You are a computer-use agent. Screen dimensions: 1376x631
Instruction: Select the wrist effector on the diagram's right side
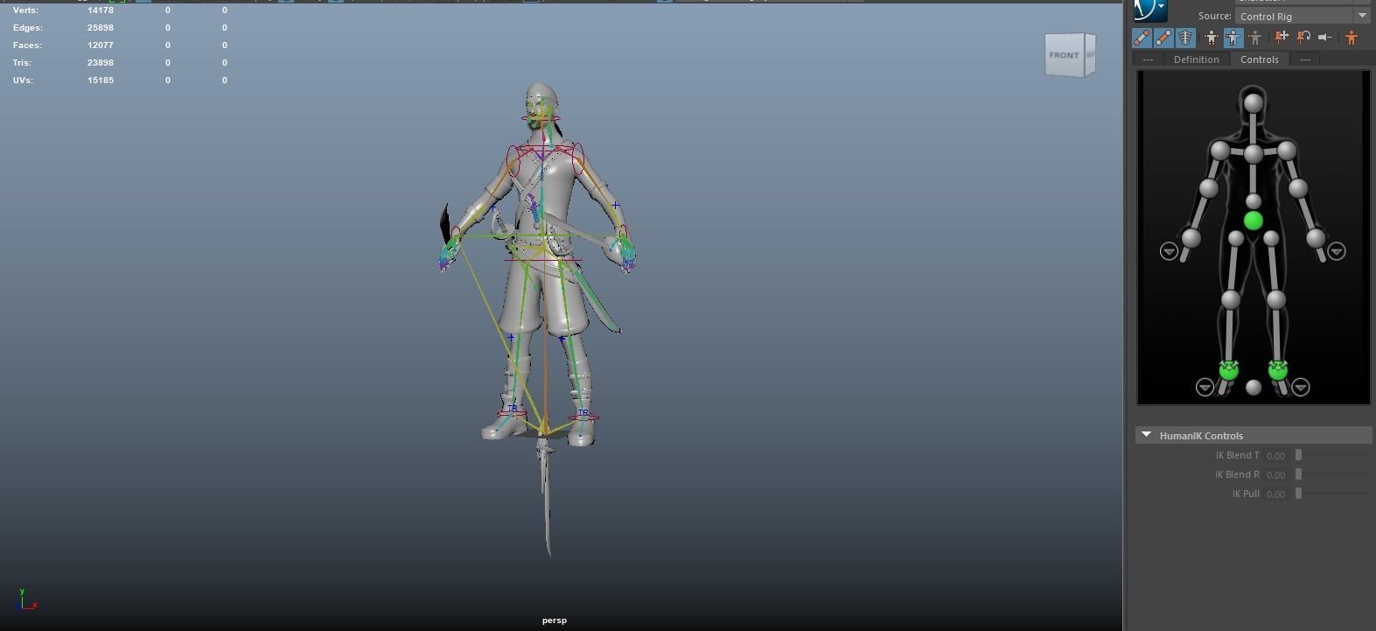point(1316,237)
